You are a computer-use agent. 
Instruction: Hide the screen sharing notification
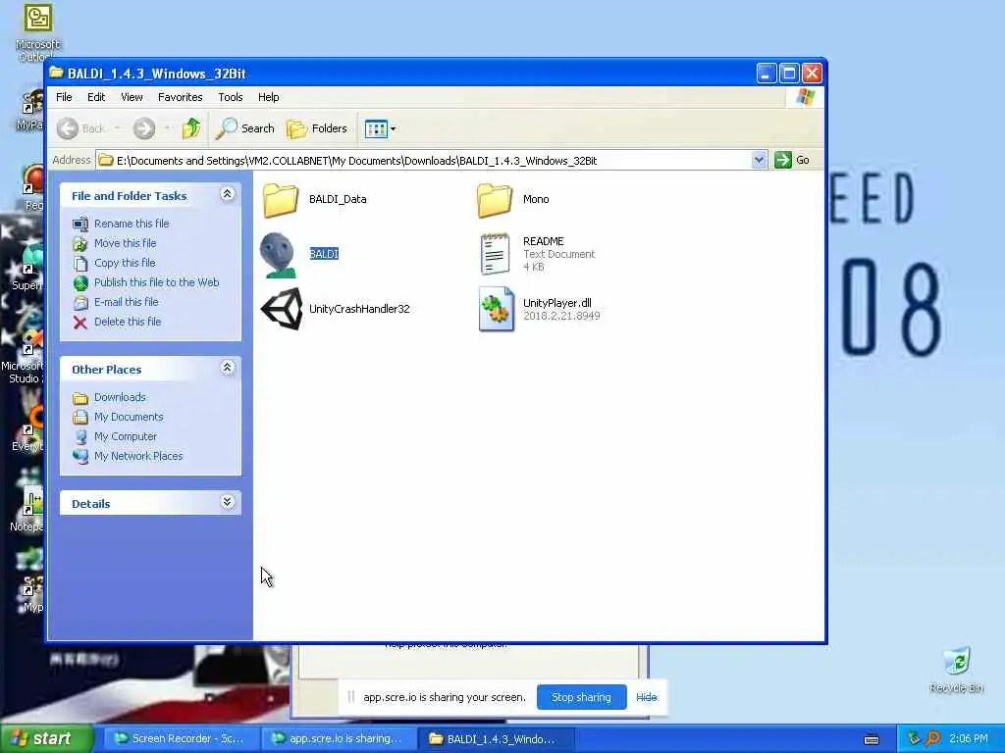[x=647, y=697]
